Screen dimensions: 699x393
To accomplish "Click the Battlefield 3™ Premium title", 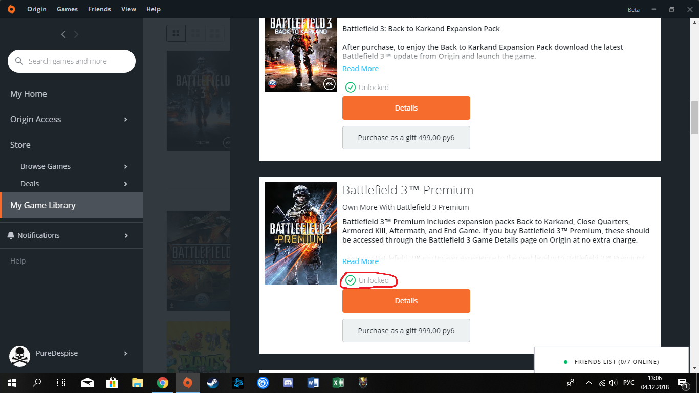I will click(x=408, y=190).
